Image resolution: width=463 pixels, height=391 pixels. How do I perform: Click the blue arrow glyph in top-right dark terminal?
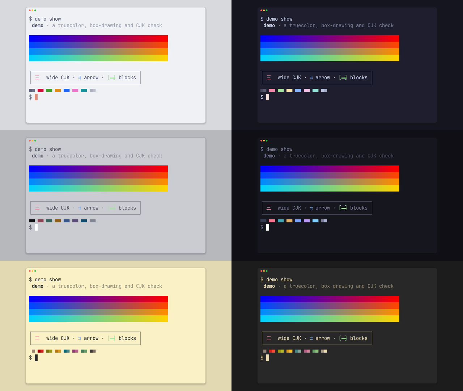[x=311, y=78]
